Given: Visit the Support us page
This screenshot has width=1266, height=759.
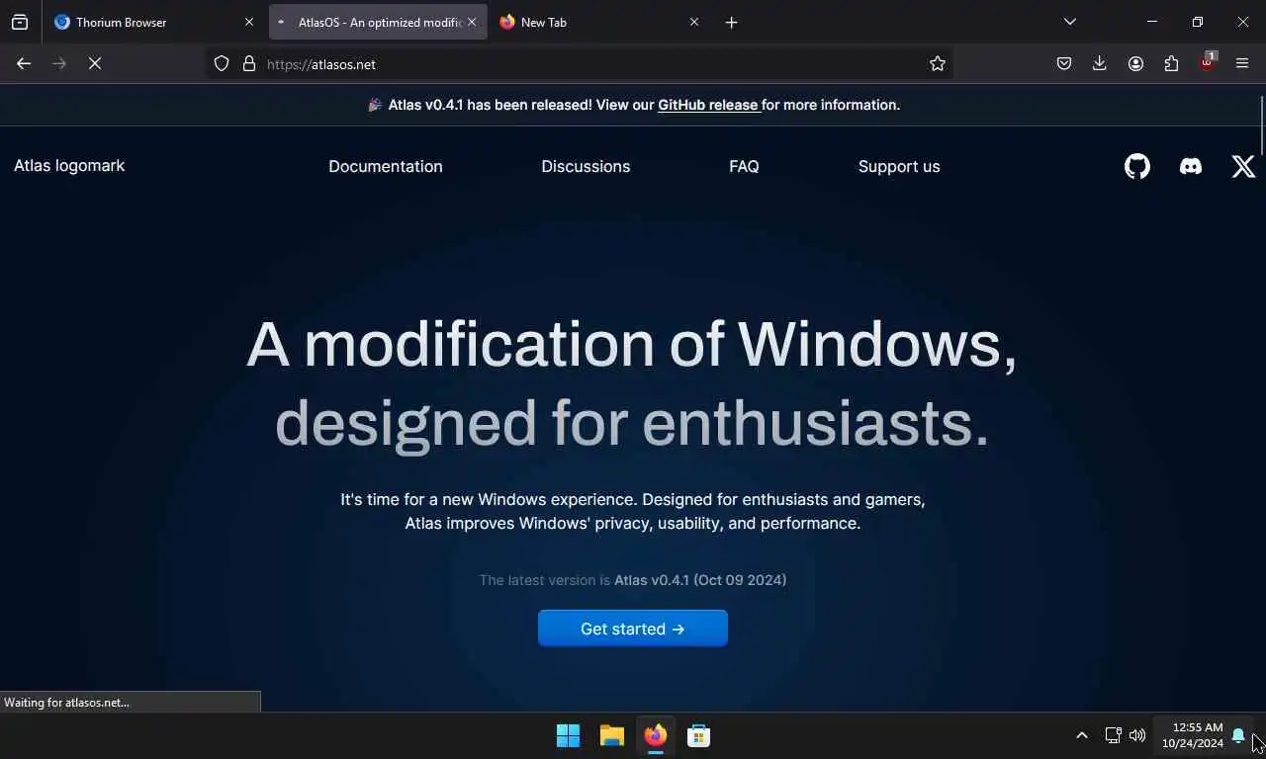Looking at the screenshot, I should pos(899,166).
